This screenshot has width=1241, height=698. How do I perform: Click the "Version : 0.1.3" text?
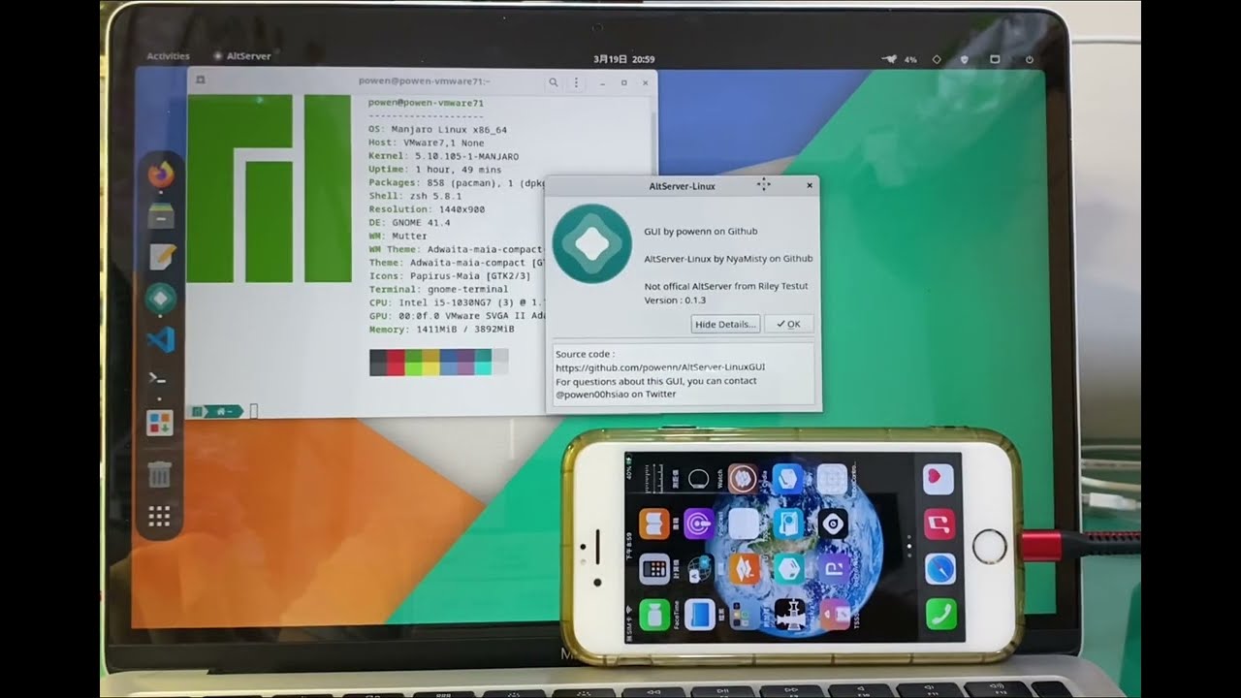(675, 301)
